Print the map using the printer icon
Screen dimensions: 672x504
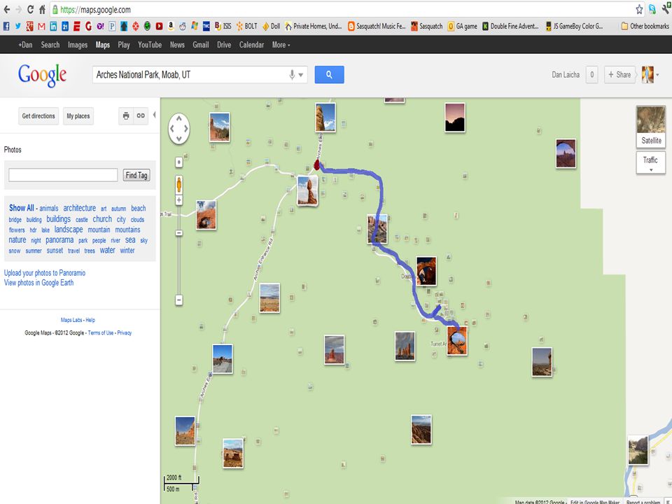pyautogui.click(x=126, y=115)
